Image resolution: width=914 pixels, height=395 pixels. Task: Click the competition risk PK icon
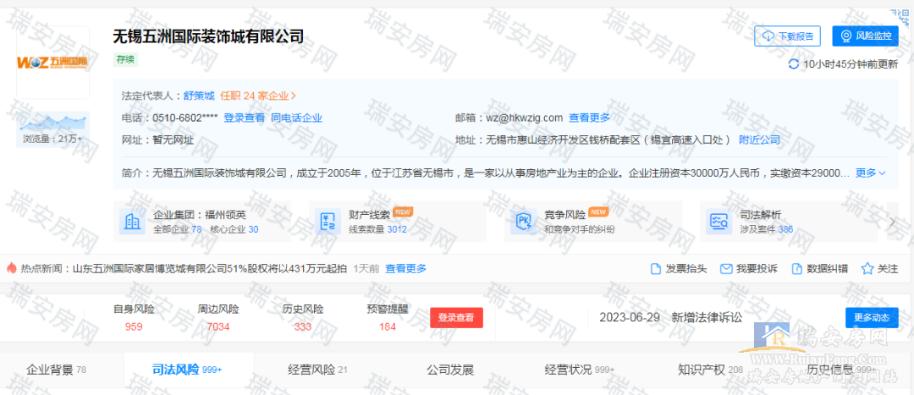(522, 222)
